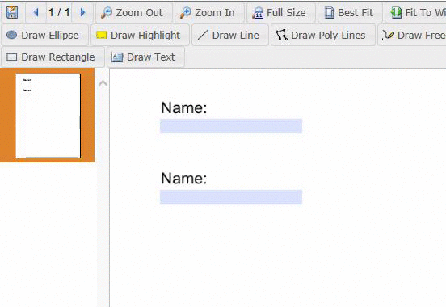Go to next page arrow
The height and width of the screenshot is (307, 446).
point(82,12)
